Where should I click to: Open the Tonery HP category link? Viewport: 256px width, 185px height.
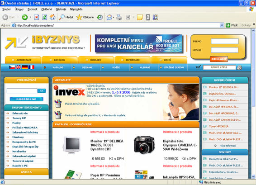[x=19, y=118]
